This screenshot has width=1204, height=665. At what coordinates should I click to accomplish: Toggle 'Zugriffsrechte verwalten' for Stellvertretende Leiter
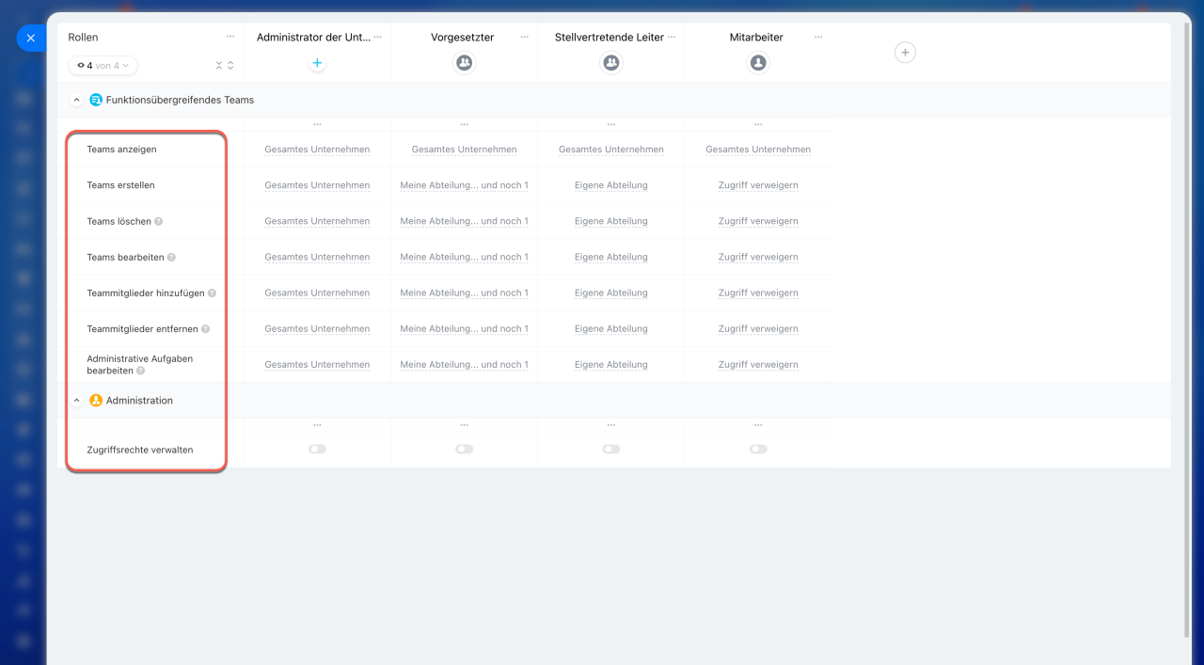[611, 450]
